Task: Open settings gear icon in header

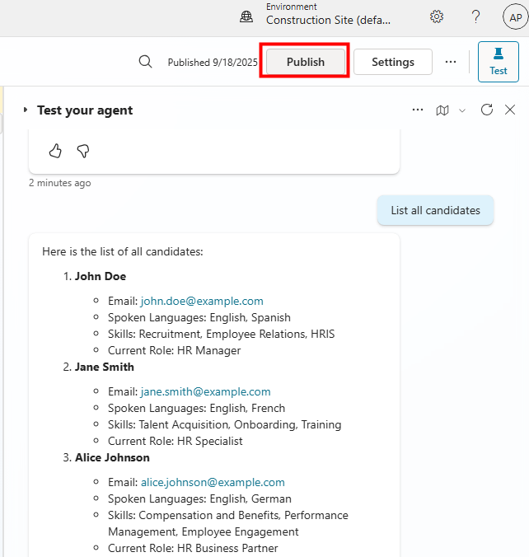Action: click(437, 16)
